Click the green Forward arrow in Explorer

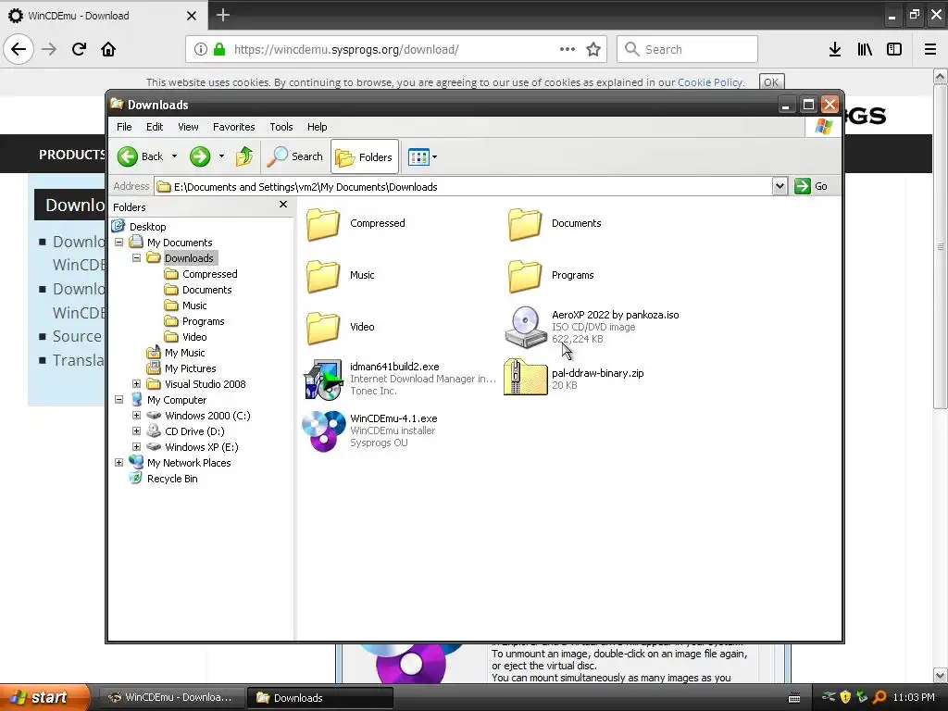point(200,156)
